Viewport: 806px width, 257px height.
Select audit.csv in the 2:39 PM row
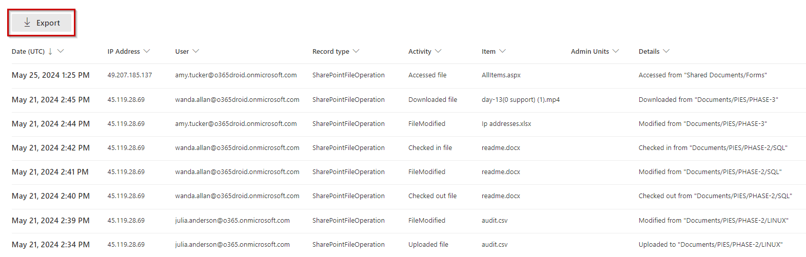[x=495, y=221]
